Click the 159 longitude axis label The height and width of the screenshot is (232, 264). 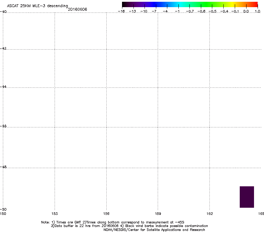pyautogui.click(x=158, y=214)
